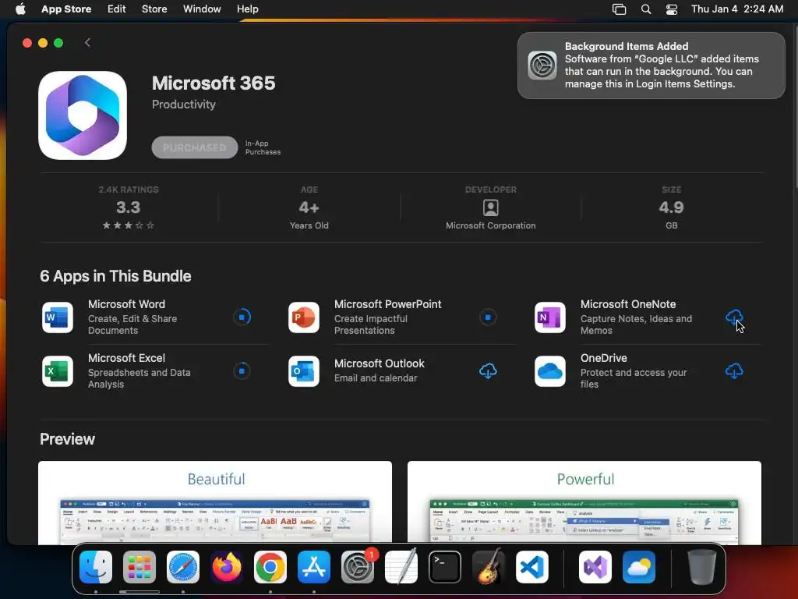Open the Apple menu
Image resolution: width=798 pixels, height=599 pixels.
tap(20, 9)
